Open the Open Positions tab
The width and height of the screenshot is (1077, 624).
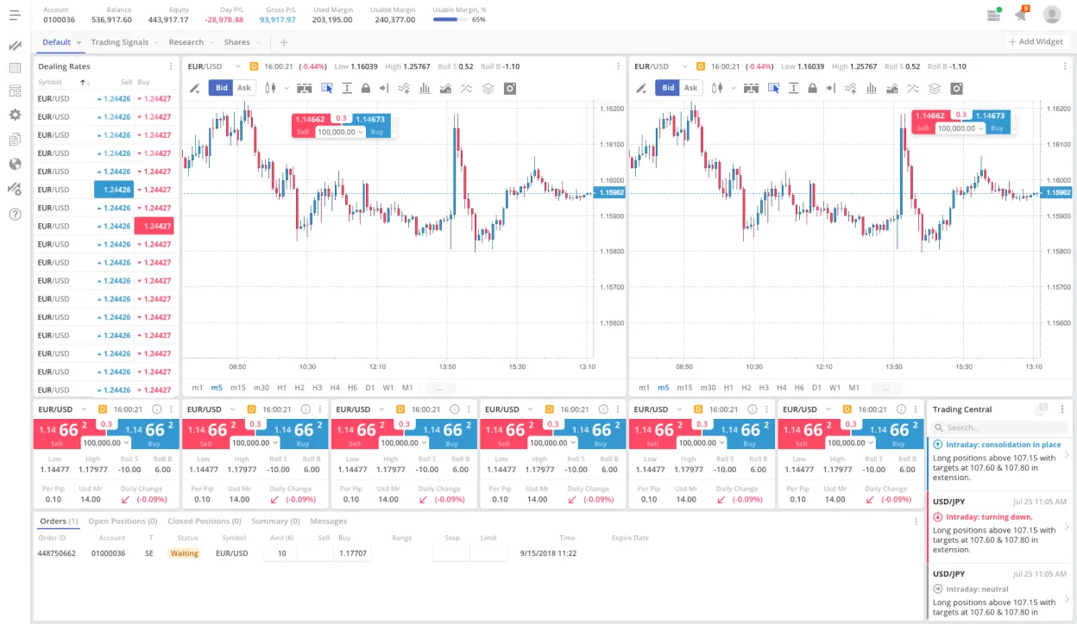click(x=123, y=521)
